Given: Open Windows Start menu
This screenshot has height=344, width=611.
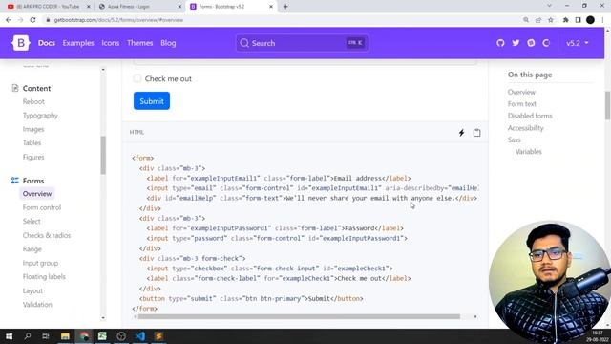Looking at the screenshot, I should 9,335.
